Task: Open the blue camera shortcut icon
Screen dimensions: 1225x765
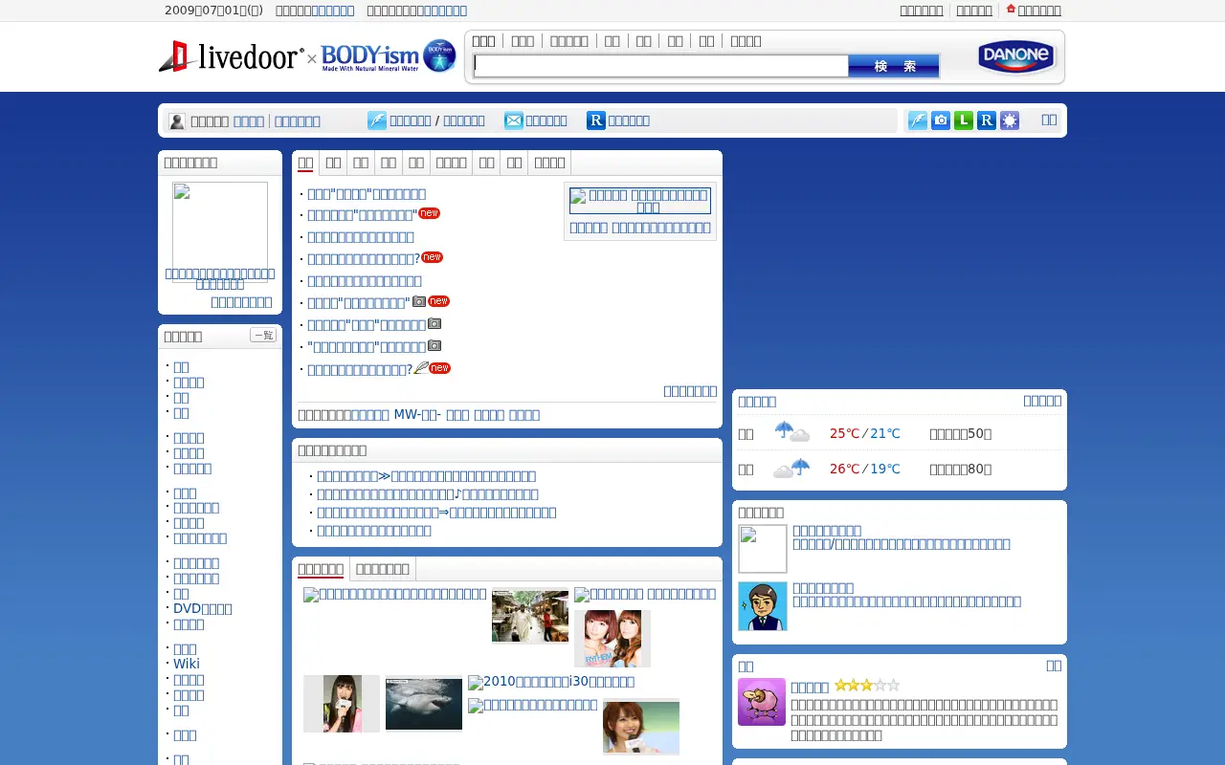Action: 941,120
